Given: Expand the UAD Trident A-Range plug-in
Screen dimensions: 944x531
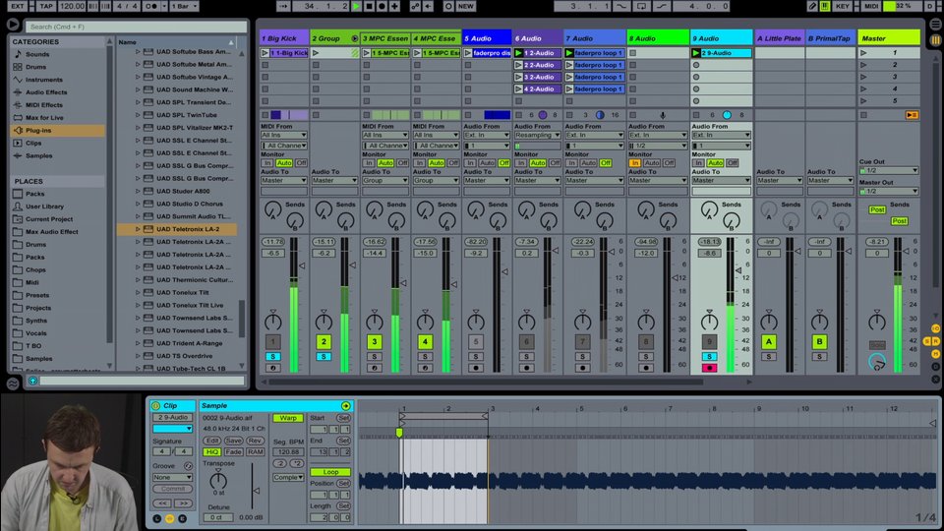Looking at the screenshot, I should coord(138,343).
